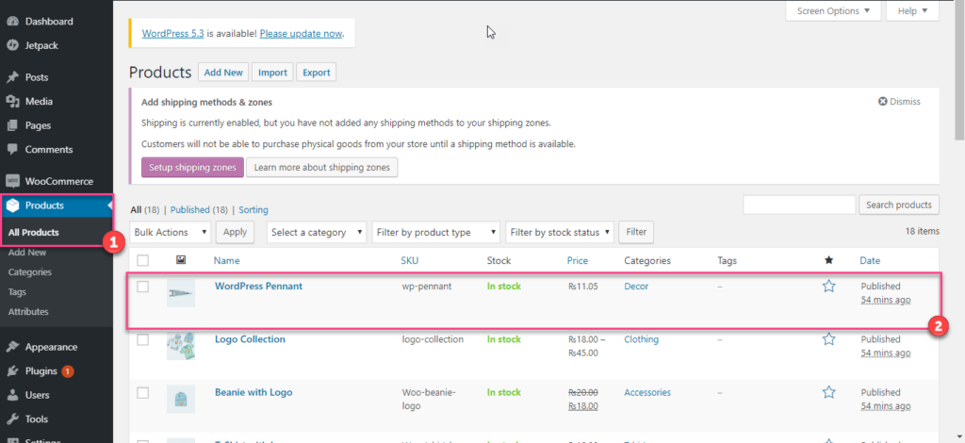This screenshot has height=443, width=965.
Task: Switch to the Sorting view
Action: (254, 210)
